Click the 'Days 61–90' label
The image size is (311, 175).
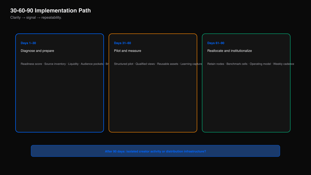click(216, 43)
